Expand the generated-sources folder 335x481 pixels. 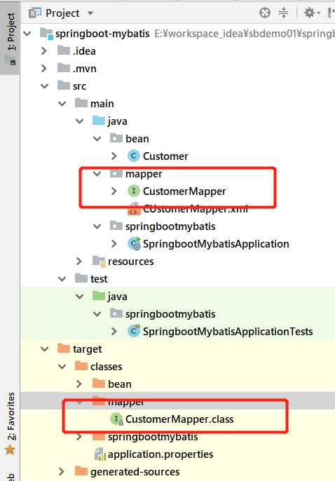62,471
